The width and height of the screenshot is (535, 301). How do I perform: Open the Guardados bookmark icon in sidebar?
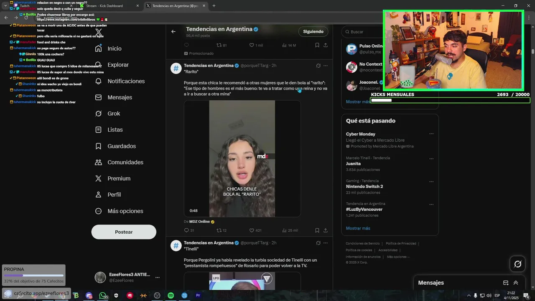point(99,146)
